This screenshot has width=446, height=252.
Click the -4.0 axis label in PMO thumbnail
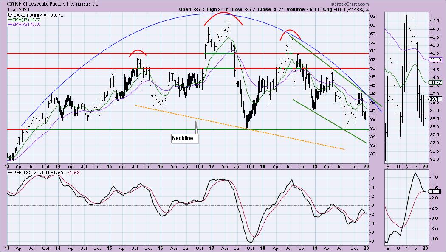[x=434, y=239]
